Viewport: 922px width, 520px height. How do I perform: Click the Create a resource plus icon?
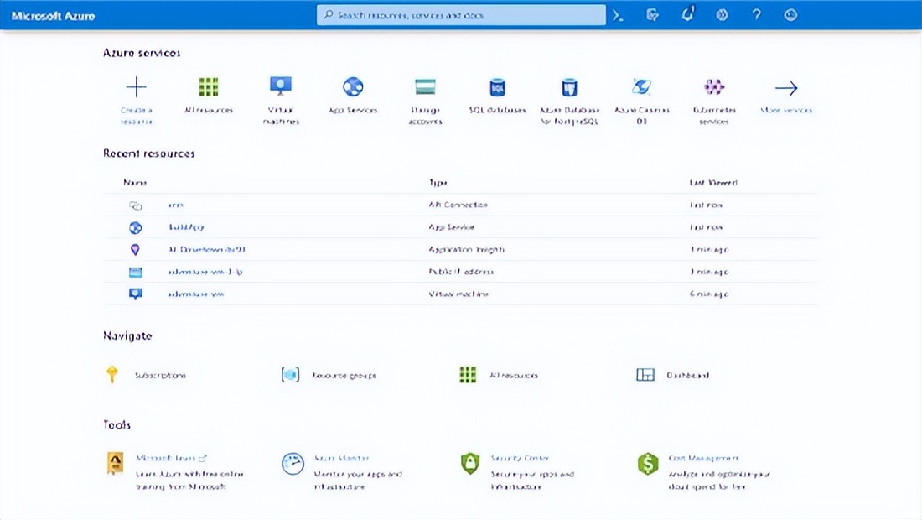(x=136, y=87)
